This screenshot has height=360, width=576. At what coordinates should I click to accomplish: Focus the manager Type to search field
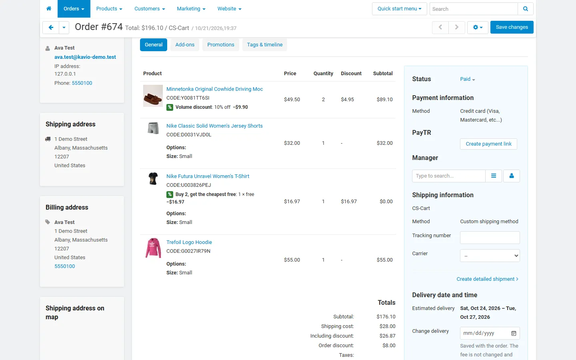pos(449,176)
